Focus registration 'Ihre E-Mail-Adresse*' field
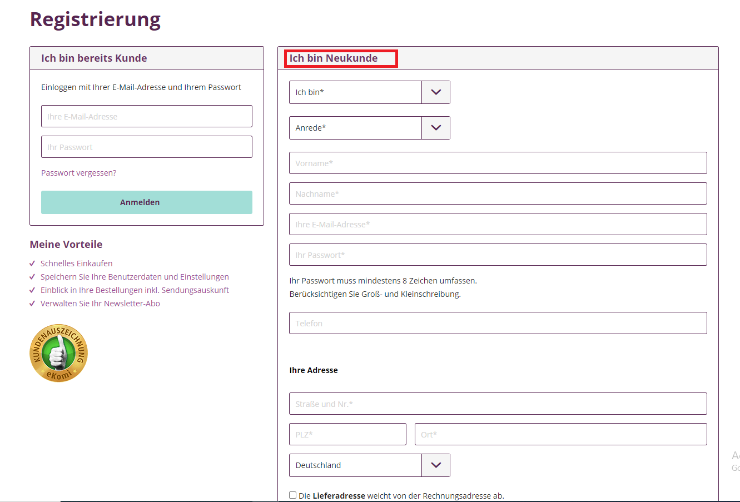Screen dimensions: 740x502 [498, 224]
